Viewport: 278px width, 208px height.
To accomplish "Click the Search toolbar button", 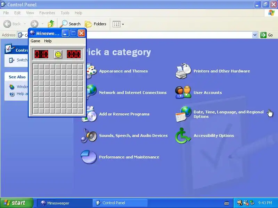I will (71, 24).
